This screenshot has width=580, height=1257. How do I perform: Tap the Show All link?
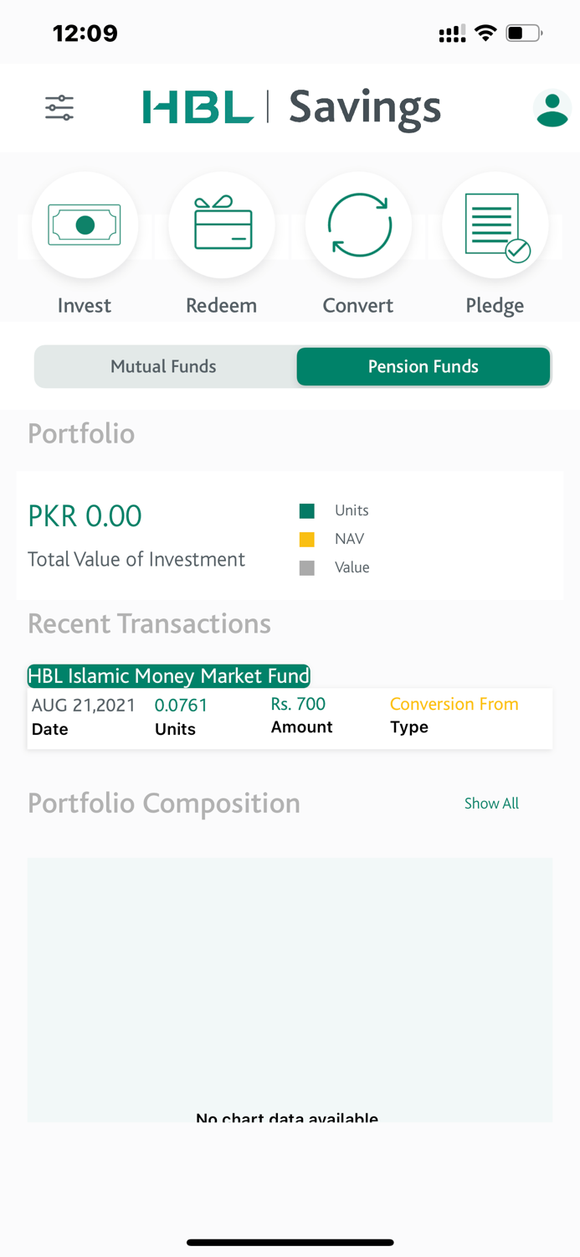(x=491, y=803)
